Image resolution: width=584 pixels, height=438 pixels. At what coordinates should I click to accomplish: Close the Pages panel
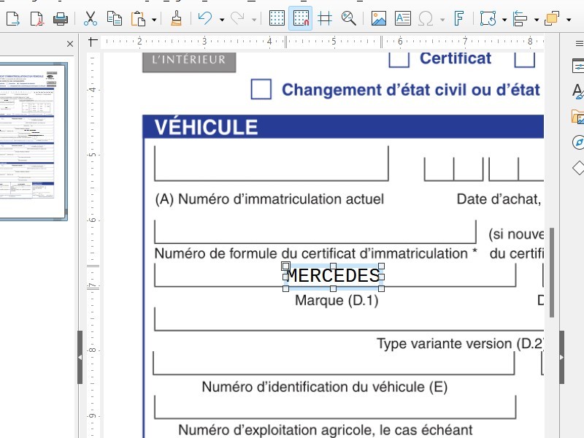click(70, 45)
